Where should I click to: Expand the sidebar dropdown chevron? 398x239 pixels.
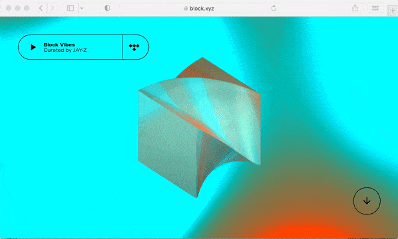(82, 8)
